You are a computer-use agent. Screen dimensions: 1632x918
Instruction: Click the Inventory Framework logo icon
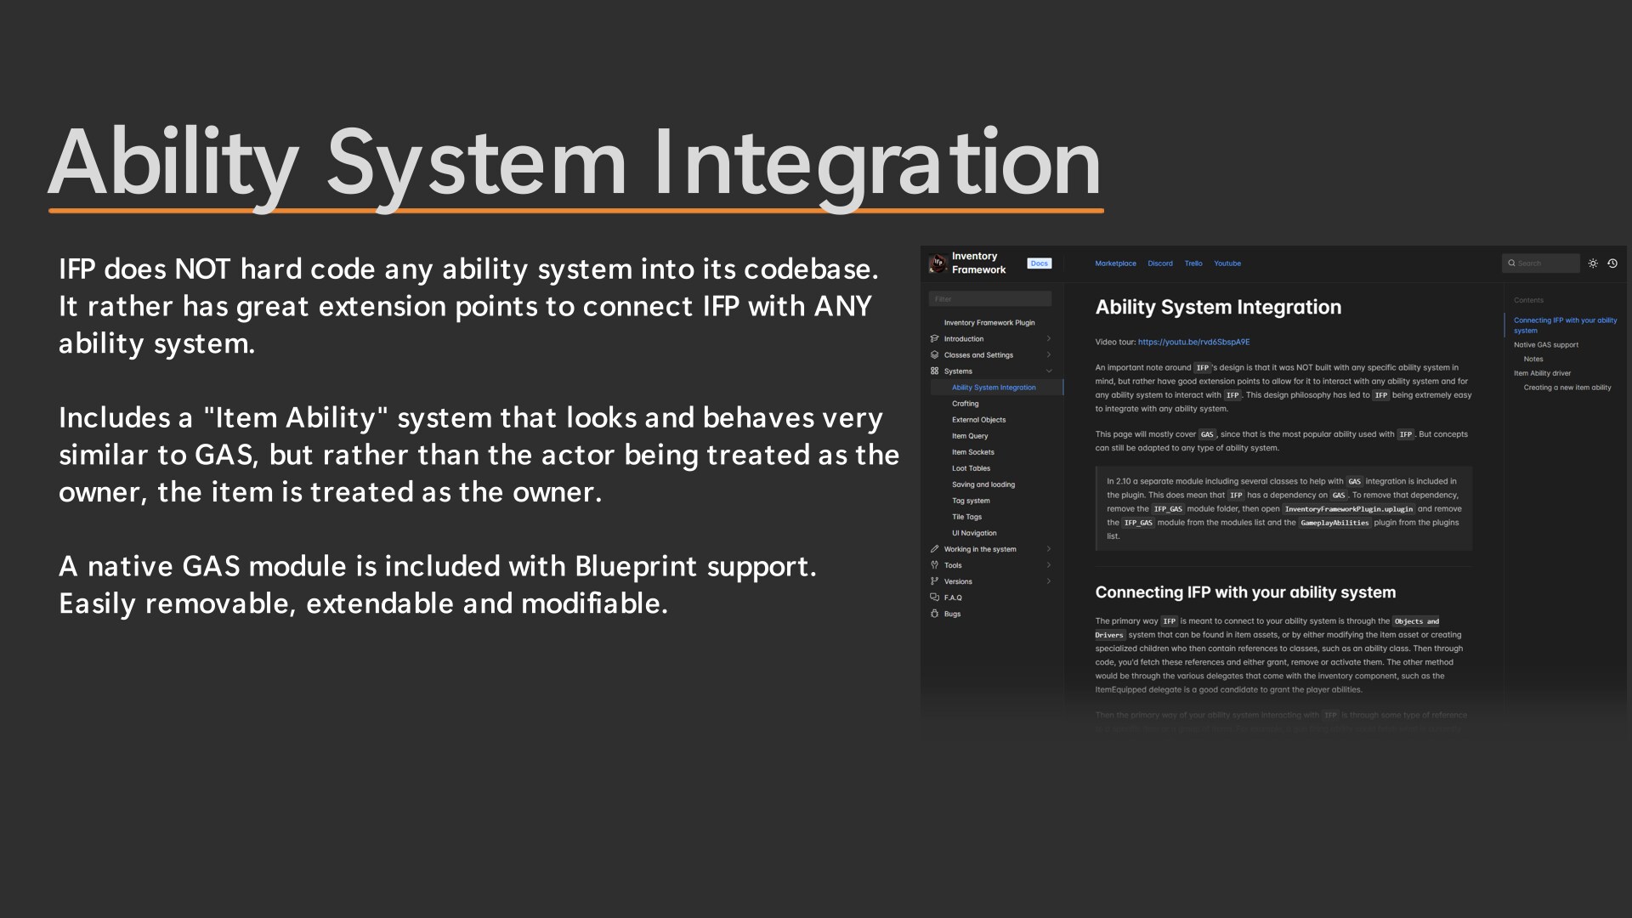[x=938, y=263]
